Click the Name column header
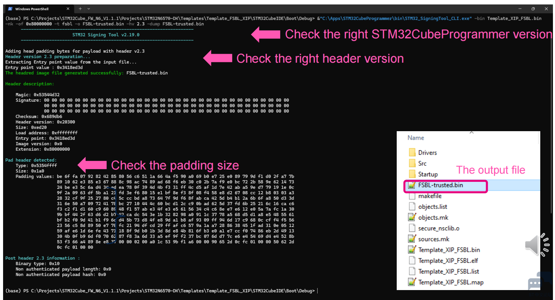Viewport: 555px width, 300px height. 416,138
